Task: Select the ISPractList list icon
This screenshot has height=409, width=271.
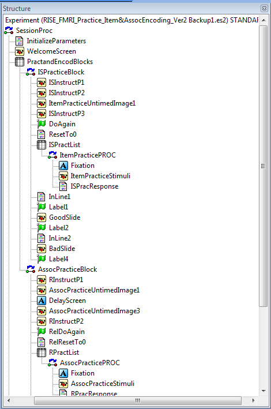Action: [42, 145]
